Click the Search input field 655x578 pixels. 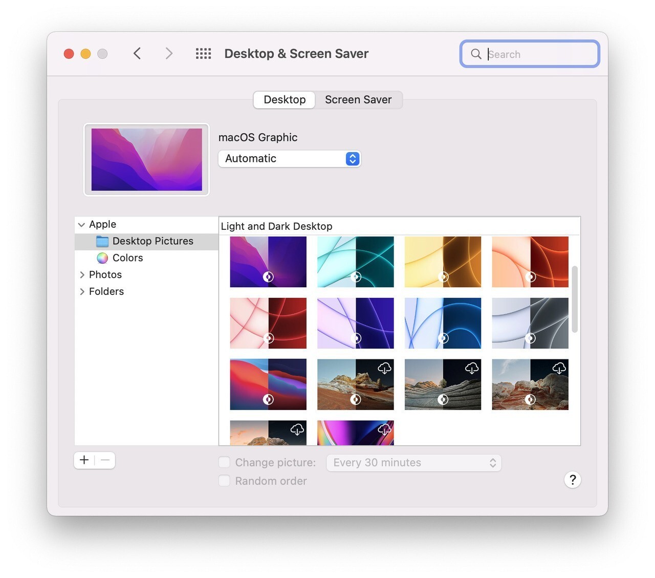(x=537, y=54)
